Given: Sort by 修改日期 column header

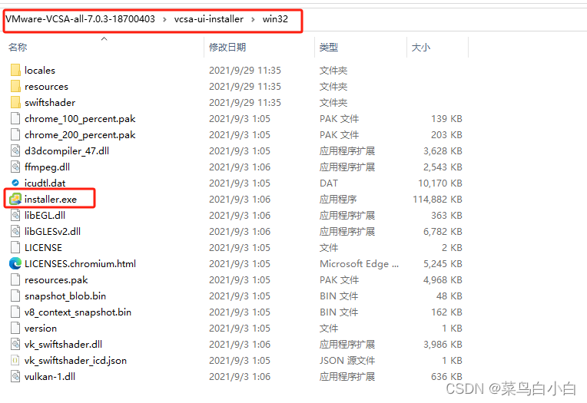Looking at the screenshot, I should [227, 47].
